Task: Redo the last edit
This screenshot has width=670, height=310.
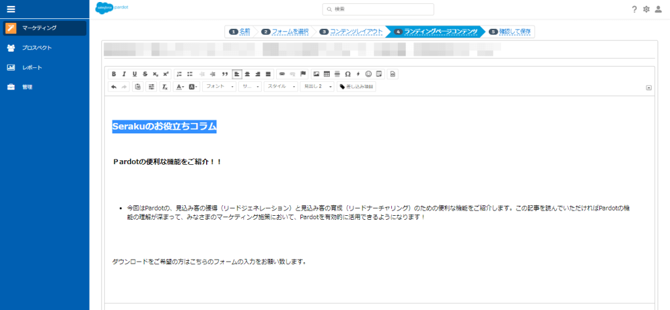Action: 124,87
